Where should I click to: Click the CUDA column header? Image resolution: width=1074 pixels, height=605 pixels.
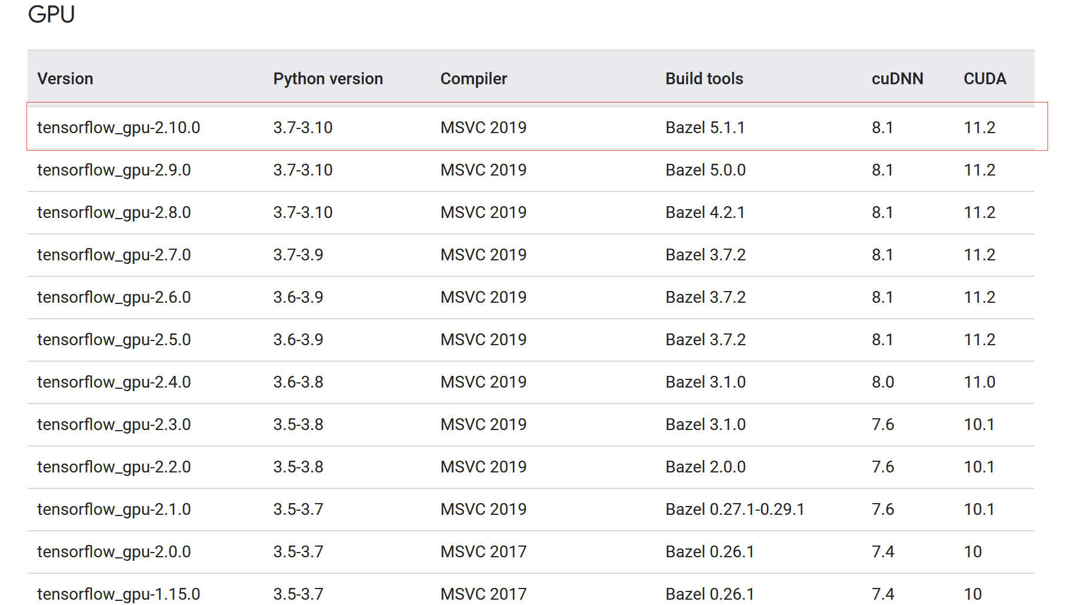[984, 78]
